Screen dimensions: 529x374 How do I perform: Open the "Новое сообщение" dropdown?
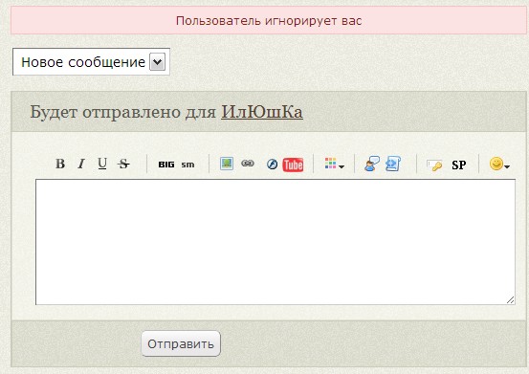pyautogui.click(x=91, y=62)
